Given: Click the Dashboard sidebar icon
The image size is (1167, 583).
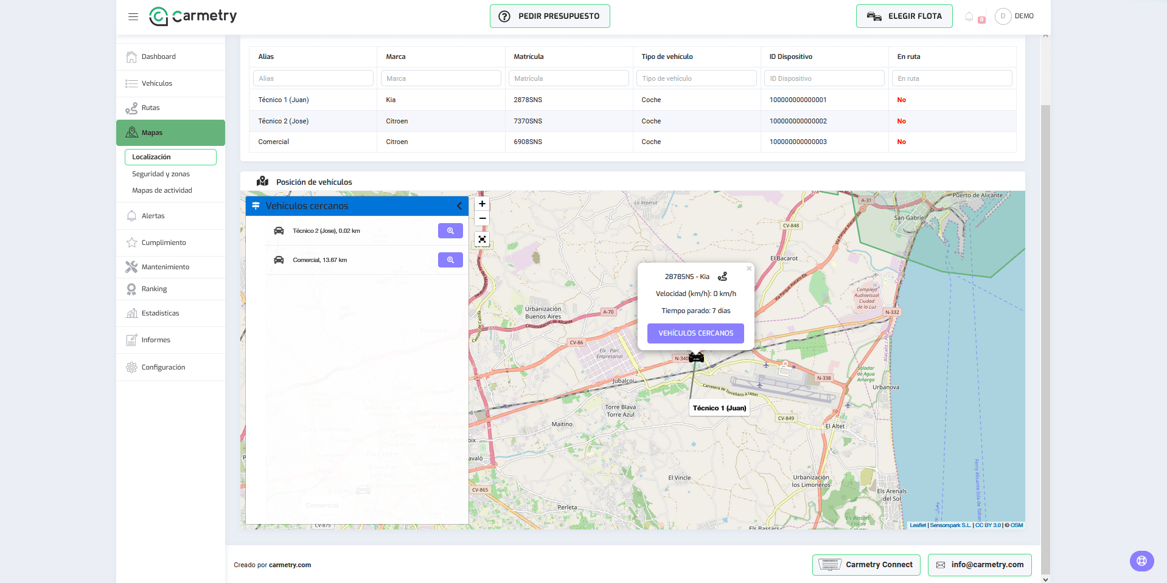Looking at the screenshot, I should click(131, 57).
